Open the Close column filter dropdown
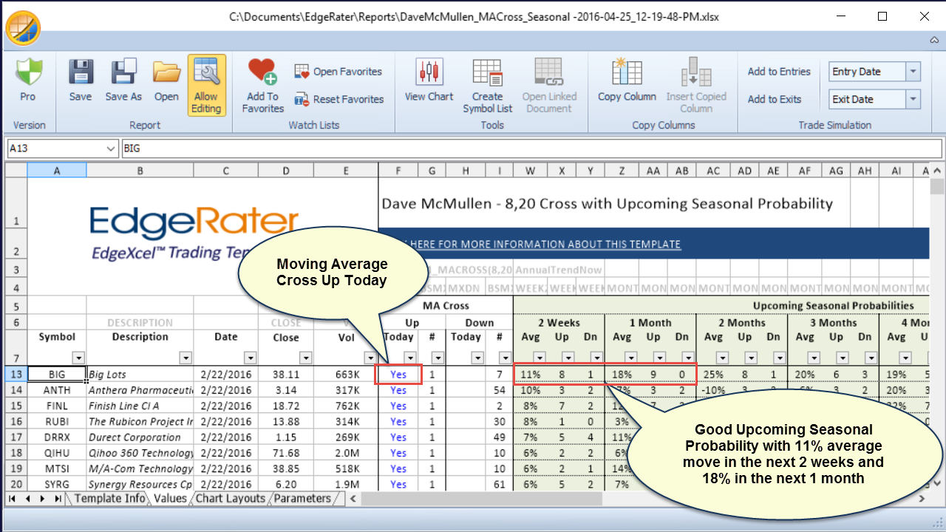The height and width of the screenshot is (532, 946). 306,358
